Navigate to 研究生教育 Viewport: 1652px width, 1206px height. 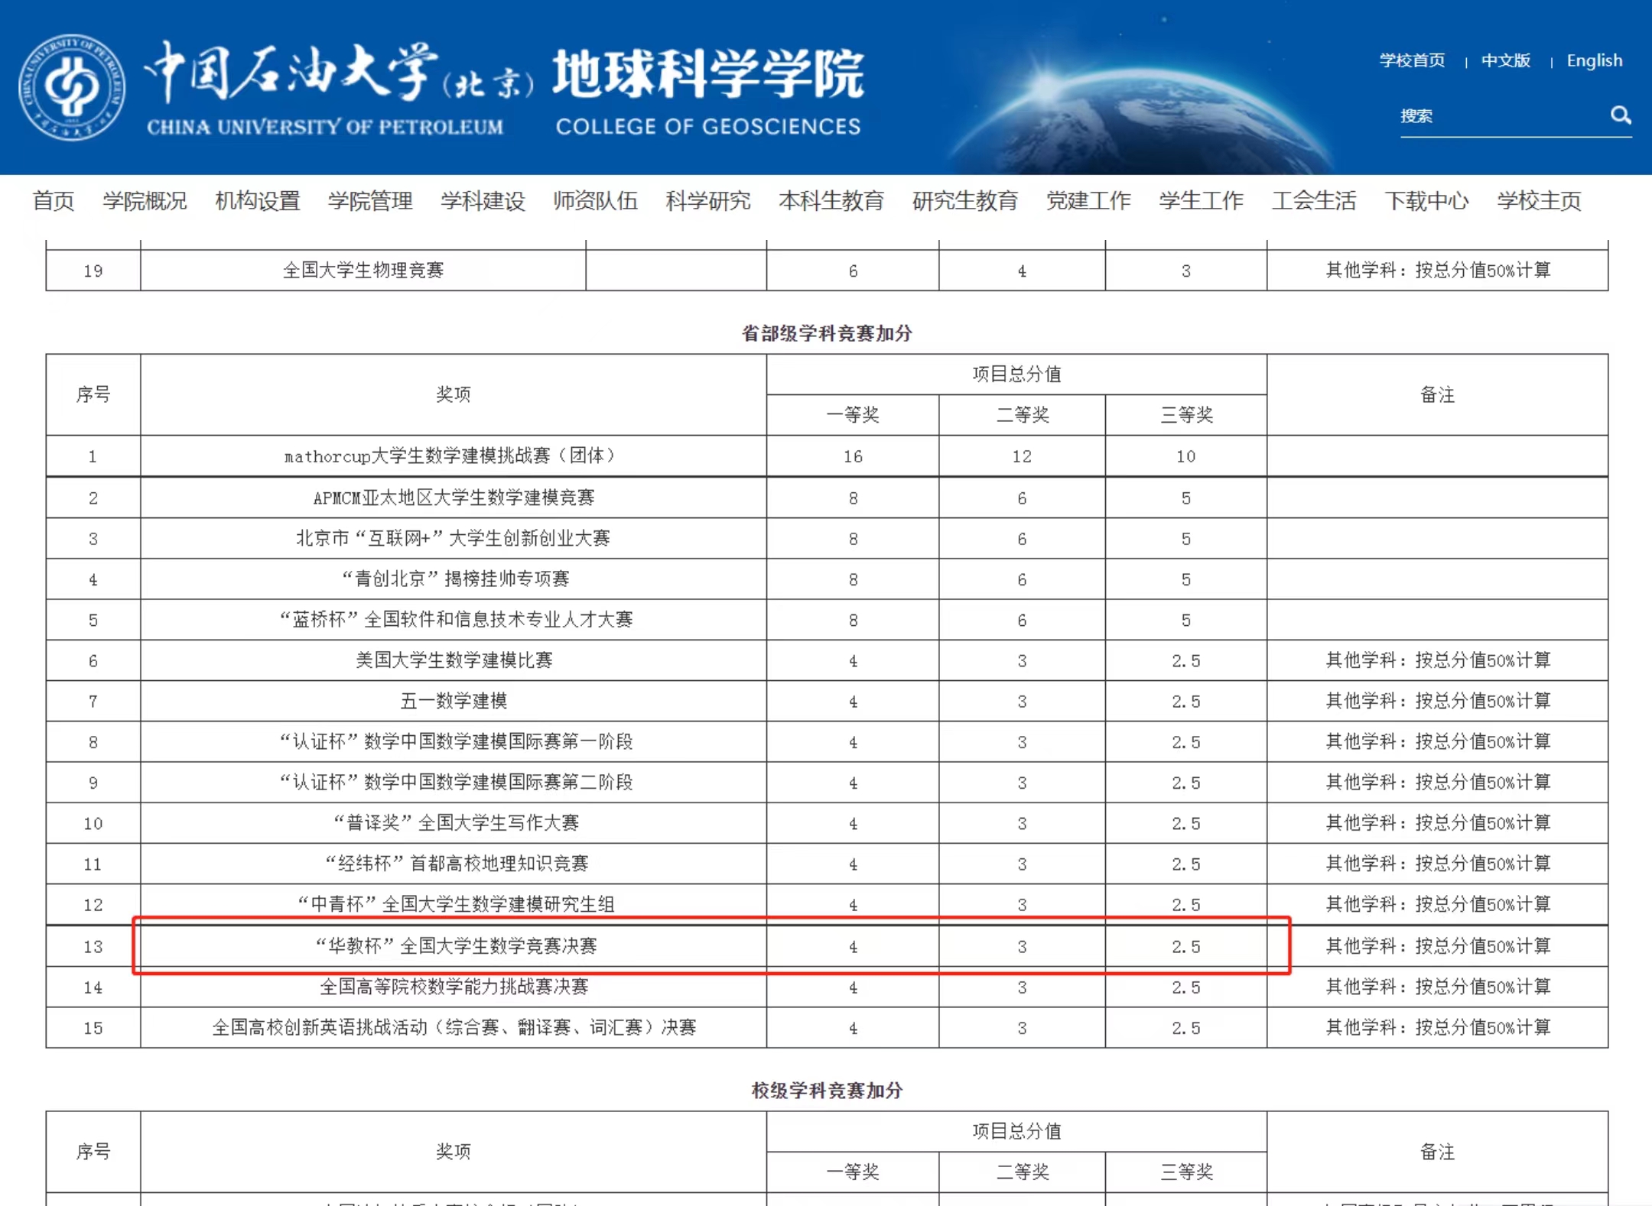(964, 201)
